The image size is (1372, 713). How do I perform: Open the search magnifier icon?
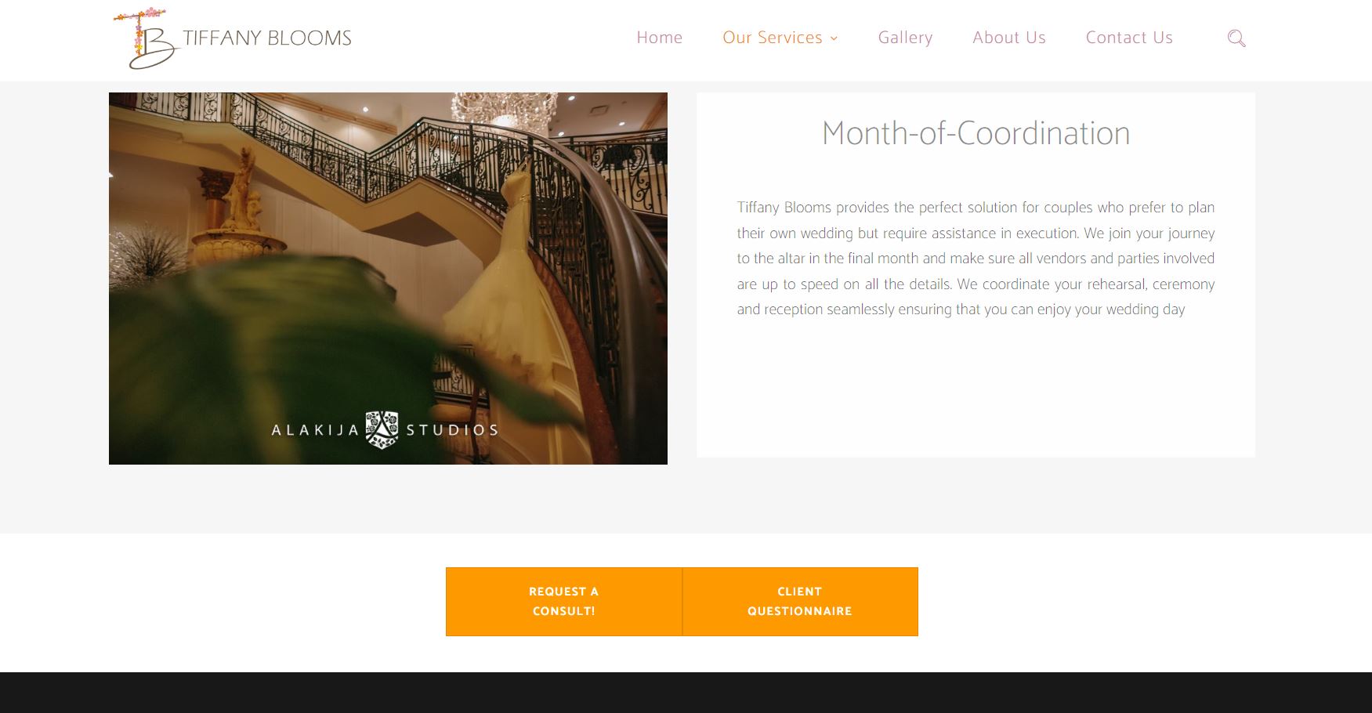[x=1236, y=38]
